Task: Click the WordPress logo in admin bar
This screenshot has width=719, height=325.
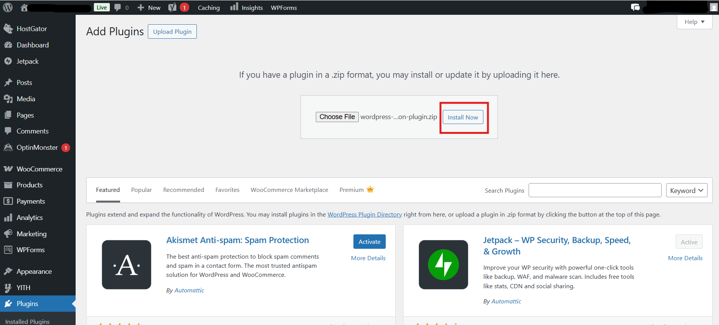Action: pos(8,8)
